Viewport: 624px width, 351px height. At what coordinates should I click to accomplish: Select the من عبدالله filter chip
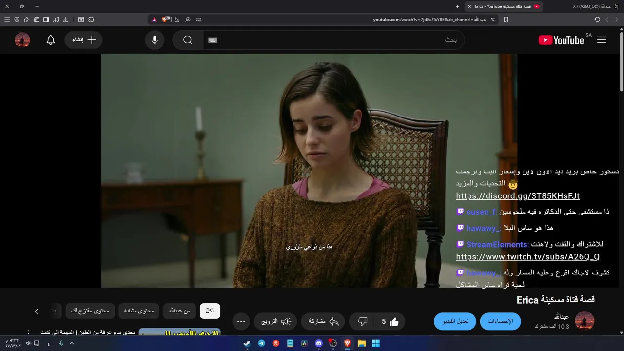[x=180, y=311]
